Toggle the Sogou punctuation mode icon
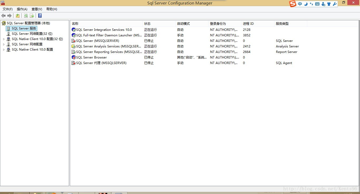 click(311, 4)
